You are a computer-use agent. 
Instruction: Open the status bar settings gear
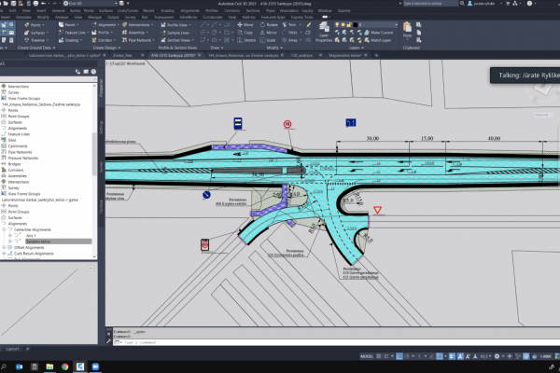[x=497, y=356]
